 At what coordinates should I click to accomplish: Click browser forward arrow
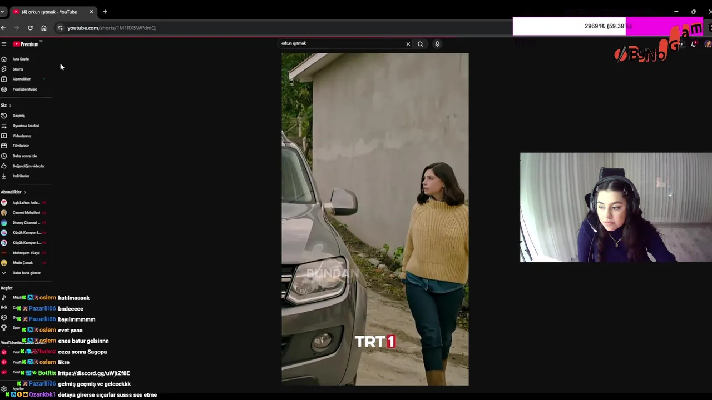coord(17,28)
